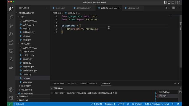Open Explorer Views and More Actions
The height and width of the screenshot is (106, 189).
[x=46, y=8]
